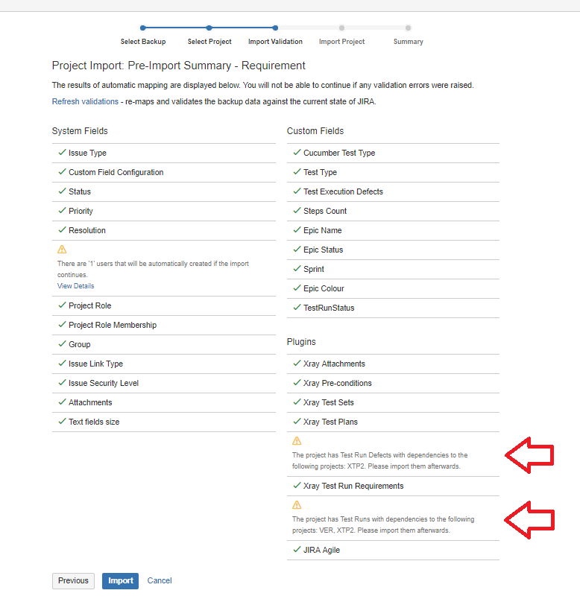Screen dimensions: 580x599
Task: Start the import with Import button
Action: point(121,580)
